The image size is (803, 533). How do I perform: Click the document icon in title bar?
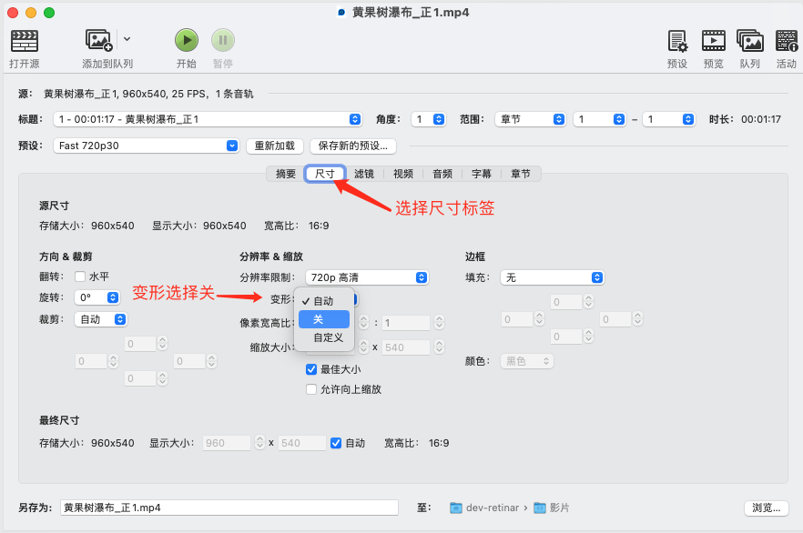pos(341,12)
